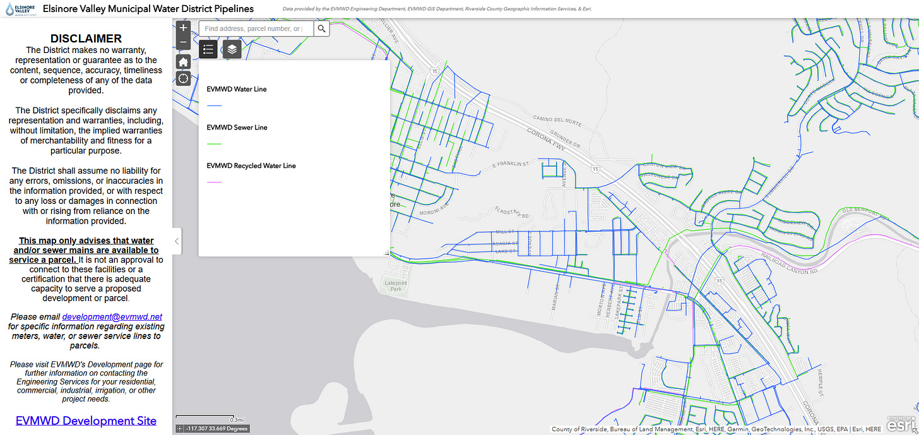Click the County of Riverside map attribution text

(716, 429)
